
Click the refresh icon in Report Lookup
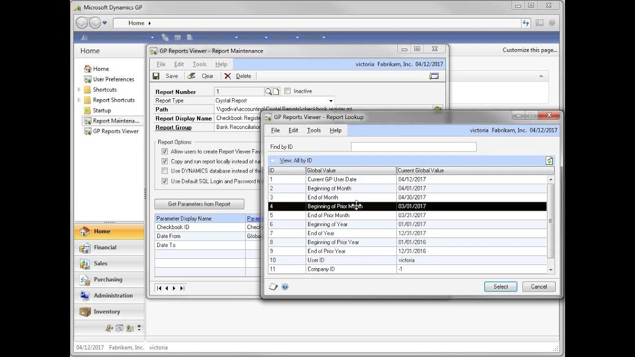[549, 161]
